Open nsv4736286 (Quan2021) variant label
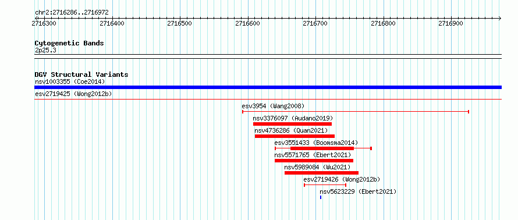518x220 pixels. coord(291,130)
